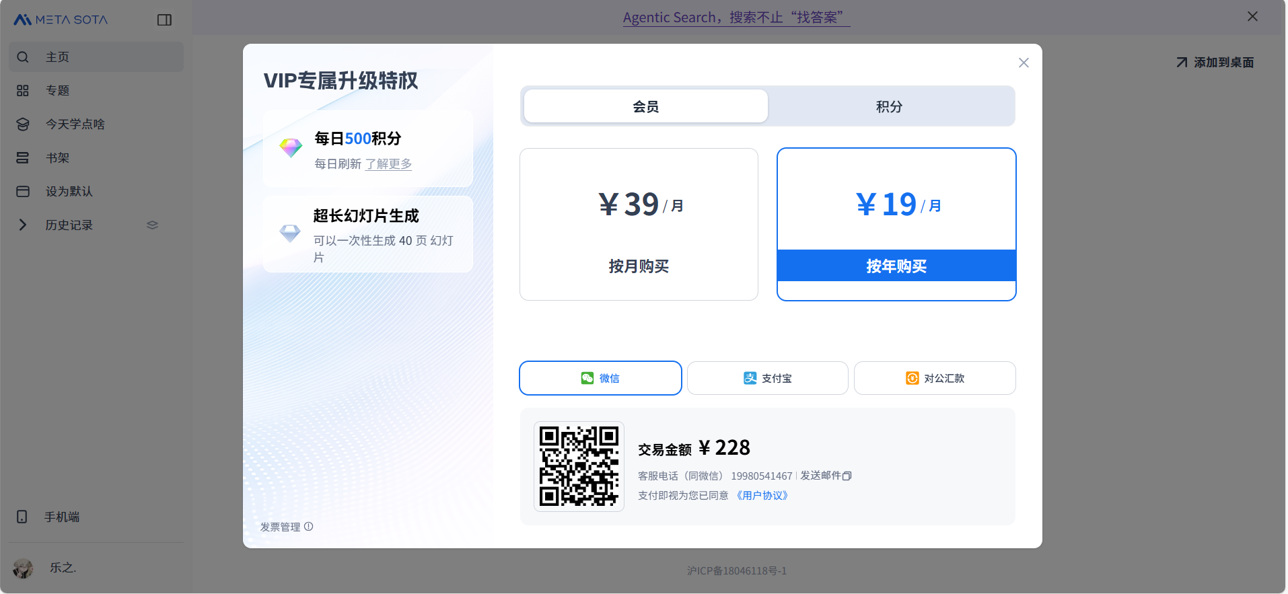The image size is (1288, 594).
Task: Toggle the sidebar collapse icon
Action: [x=164, y=20]
